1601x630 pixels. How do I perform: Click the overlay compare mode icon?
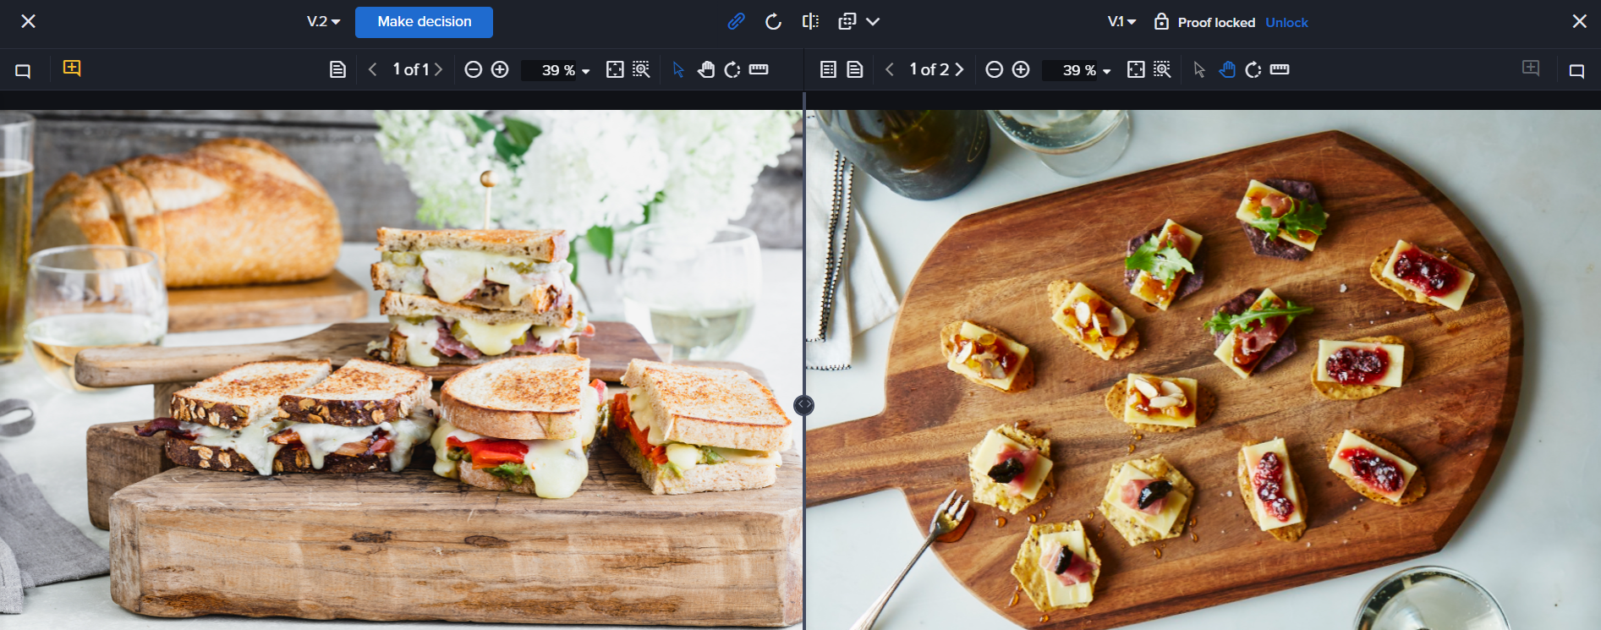(x=847, y=22)
